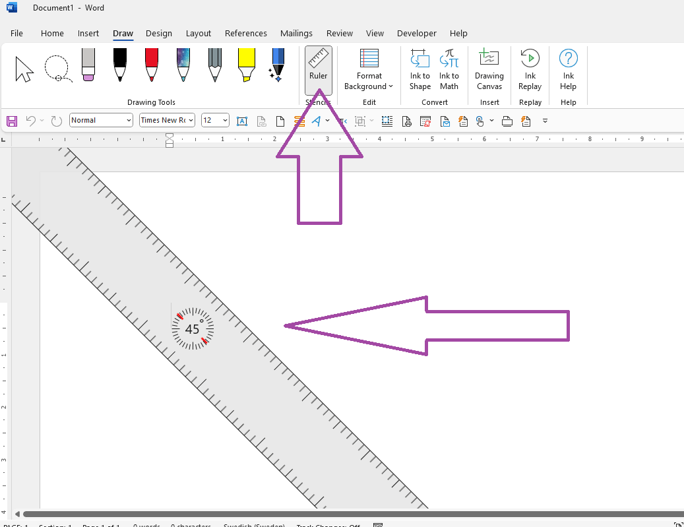Choose the gray pencil tool
Image resolution: width=684 pixels, height=527 pixels.
tap(214, 65)
